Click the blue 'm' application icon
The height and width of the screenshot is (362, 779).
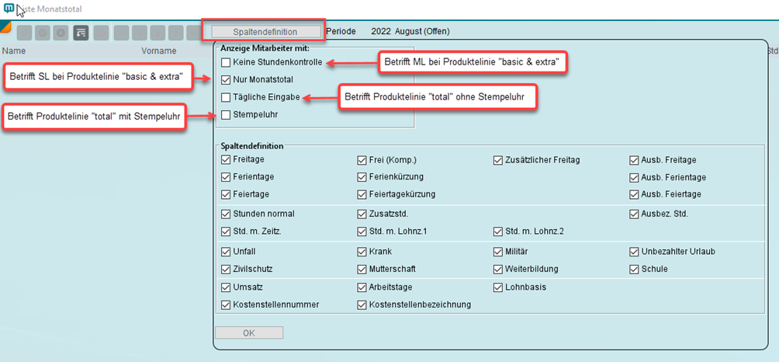point(10,9)
